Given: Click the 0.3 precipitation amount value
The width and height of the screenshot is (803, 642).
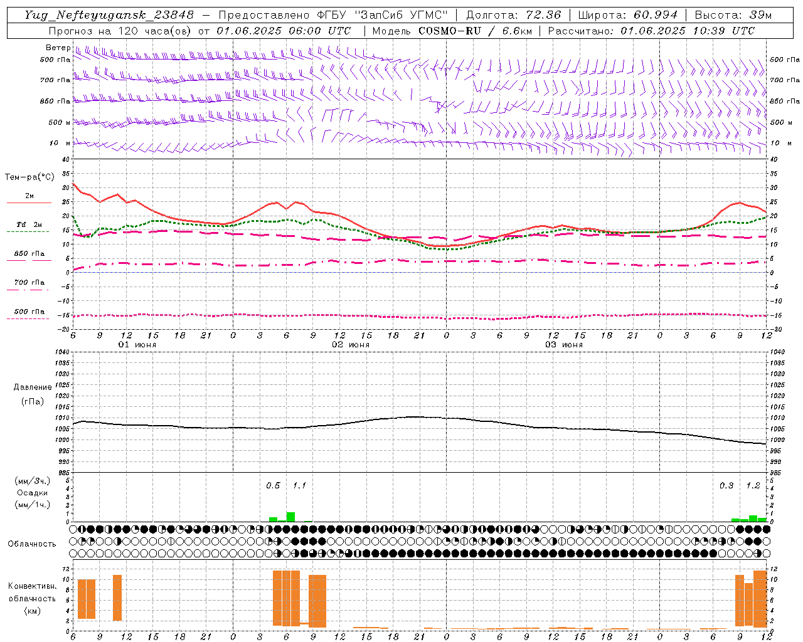Looking at the screenshot, I should [x=726, y=486].
